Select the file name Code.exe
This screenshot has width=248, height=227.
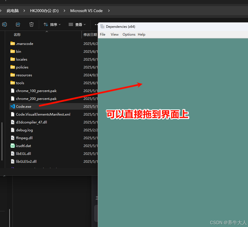pyautogui.click(x=24, y=107)
